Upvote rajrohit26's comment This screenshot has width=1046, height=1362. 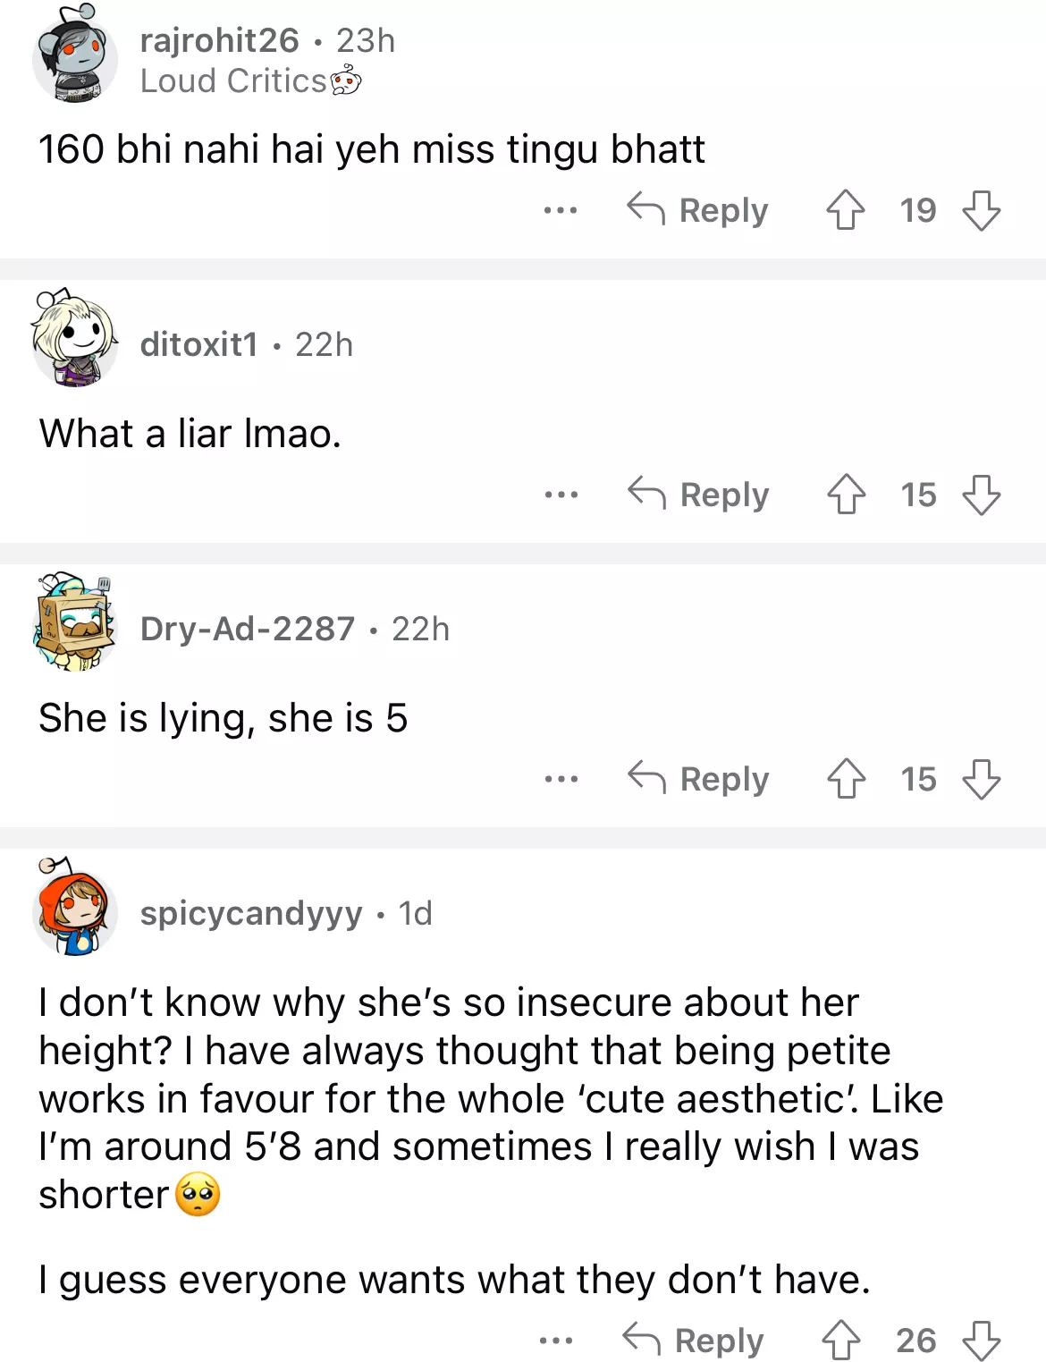pyautogui.click(x=845, y=211)
